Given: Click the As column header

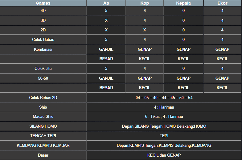Looking at the screenshot, I should click(106, 3).
